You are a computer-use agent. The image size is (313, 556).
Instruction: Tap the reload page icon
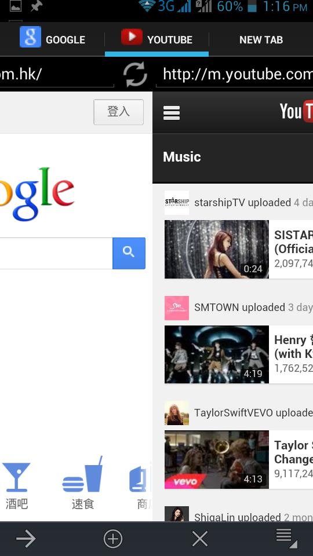click(135, 74)
